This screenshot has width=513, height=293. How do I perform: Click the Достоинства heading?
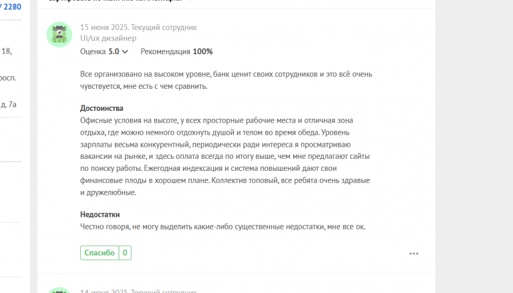tap(102, 108)
